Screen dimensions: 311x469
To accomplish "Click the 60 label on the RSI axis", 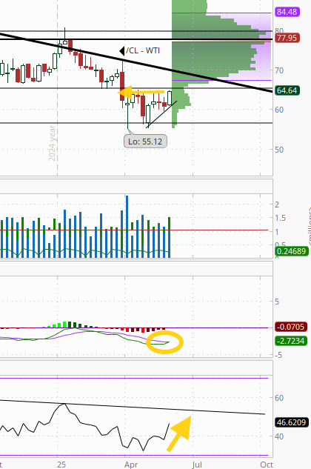I will (279, 398).
